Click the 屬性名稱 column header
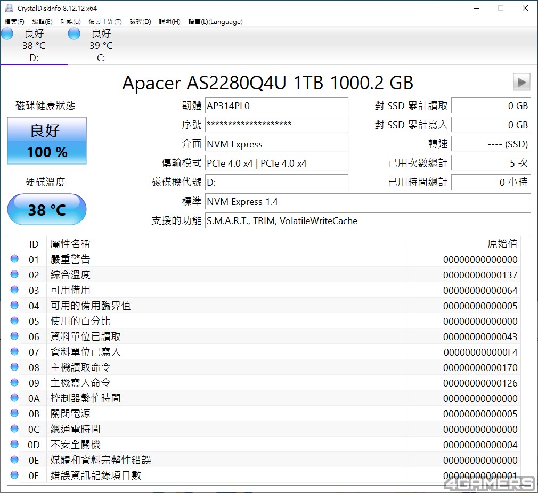The image size is (538, 493). tap(227, 244)
